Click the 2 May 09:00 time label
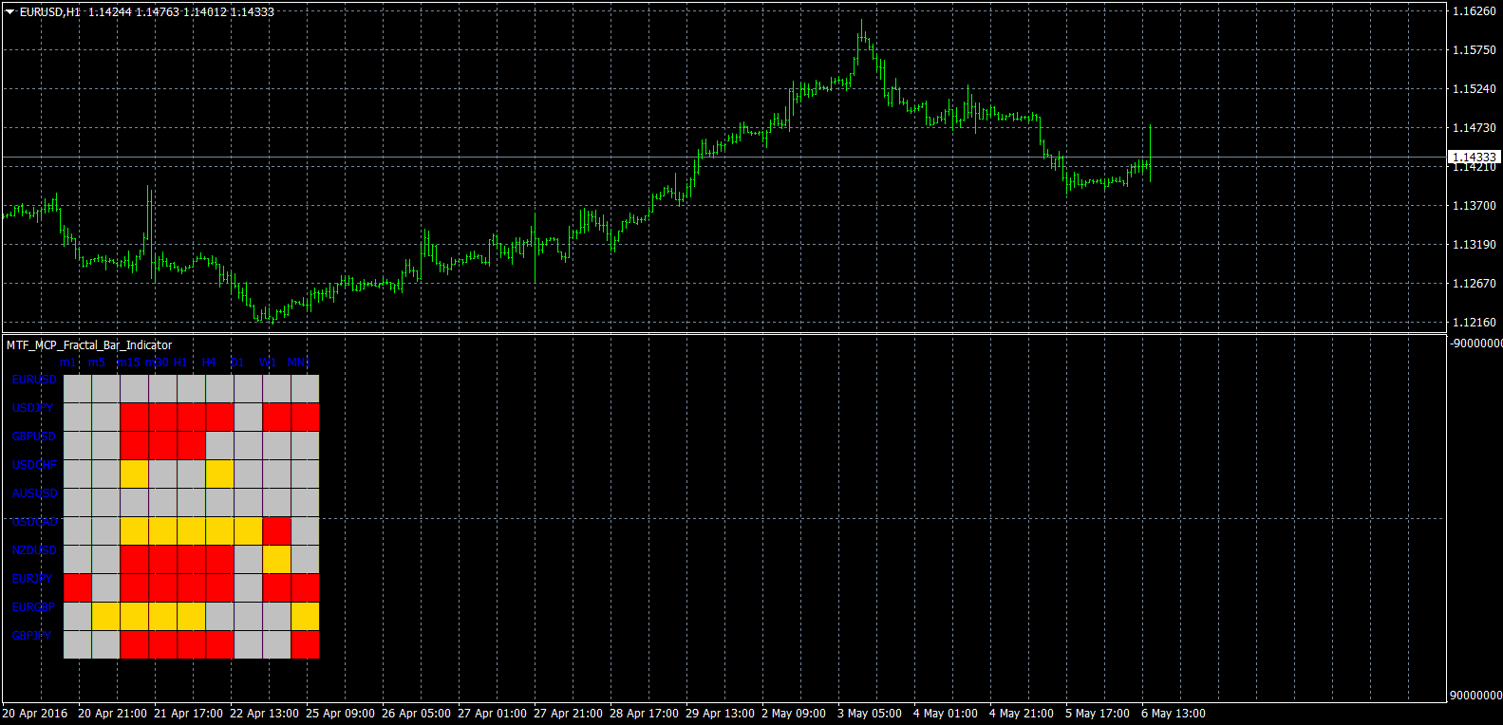The height and width of the screenshot is (725, 1503). tap(794, 714)
